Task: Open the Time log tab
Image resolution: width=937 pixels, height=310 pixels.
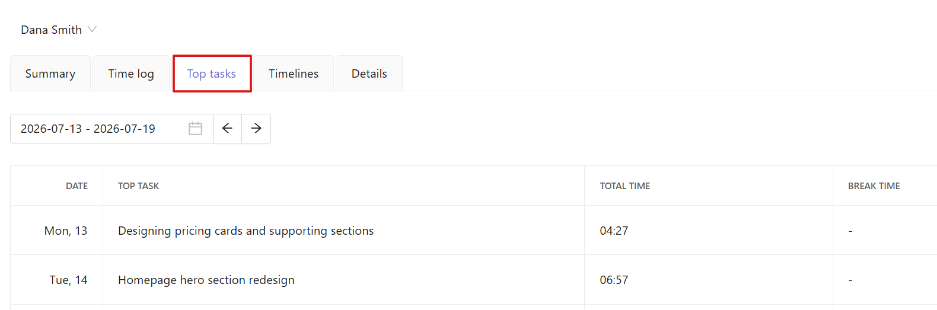Action: point(131,73)
